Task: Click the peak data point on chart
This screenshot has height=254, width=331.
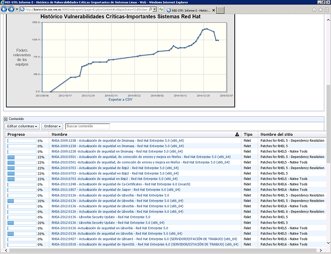Action: click(207, 29)
